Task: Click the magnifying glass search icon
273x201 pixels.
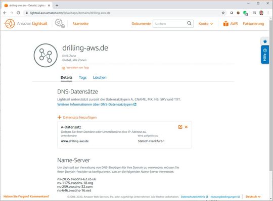Action: 189,23
